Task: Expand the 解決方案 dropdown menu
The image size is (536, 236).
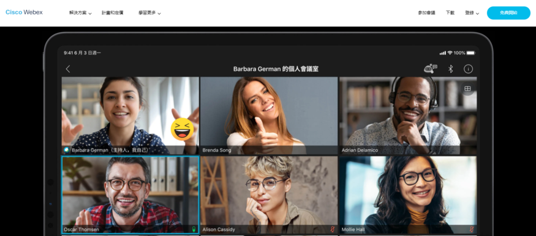Action: click(80, 13)
